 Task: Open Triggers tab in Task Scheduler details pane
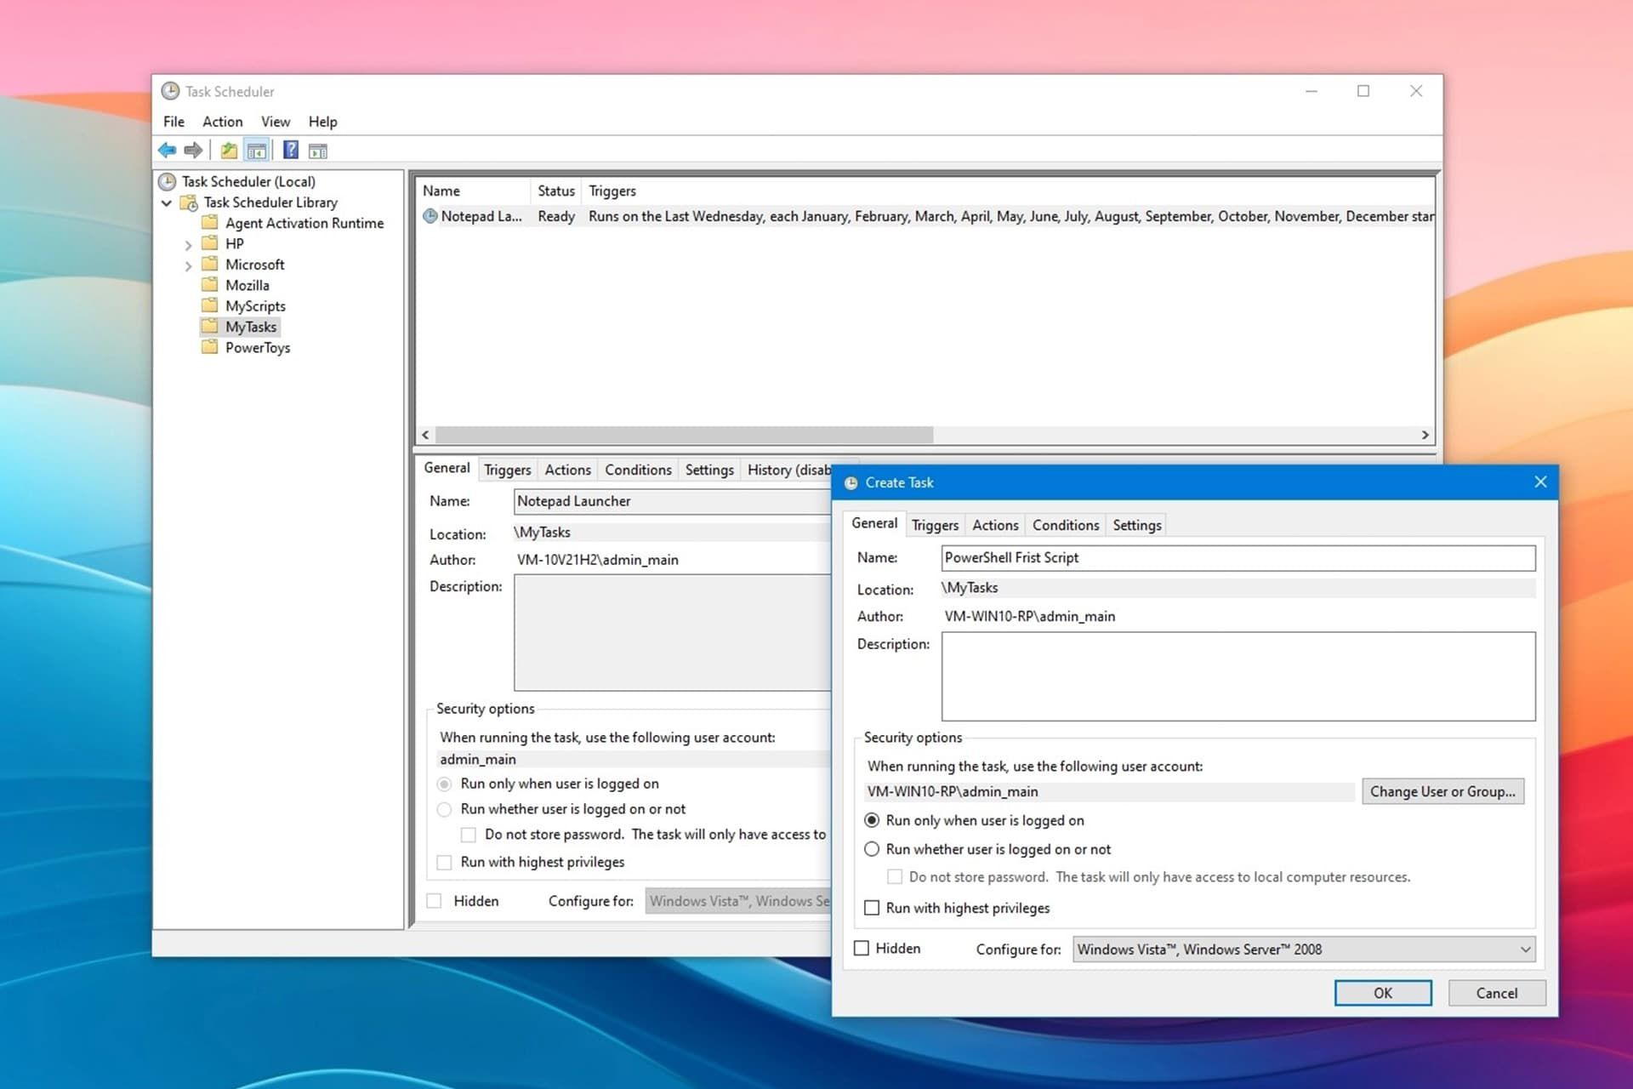[x=507, y=470]
